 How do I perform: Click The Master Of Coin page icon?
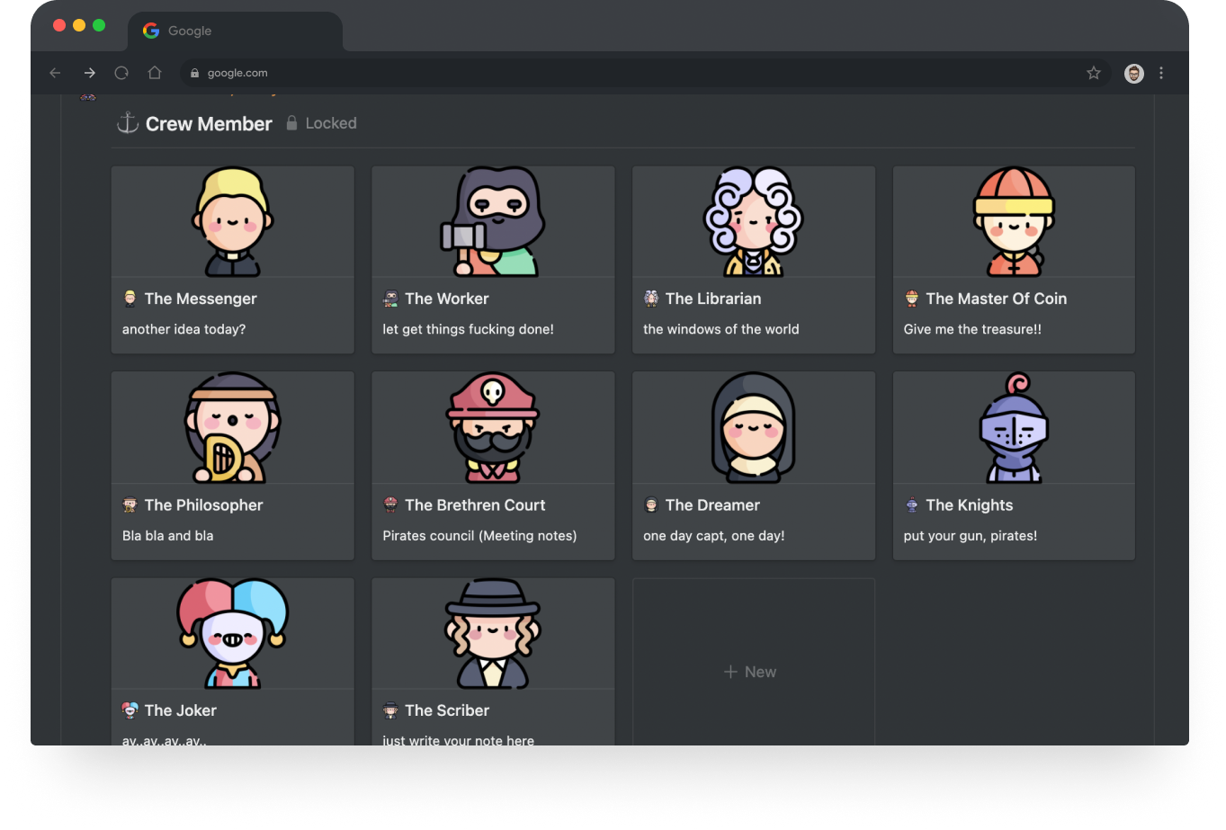coord(911,298)
